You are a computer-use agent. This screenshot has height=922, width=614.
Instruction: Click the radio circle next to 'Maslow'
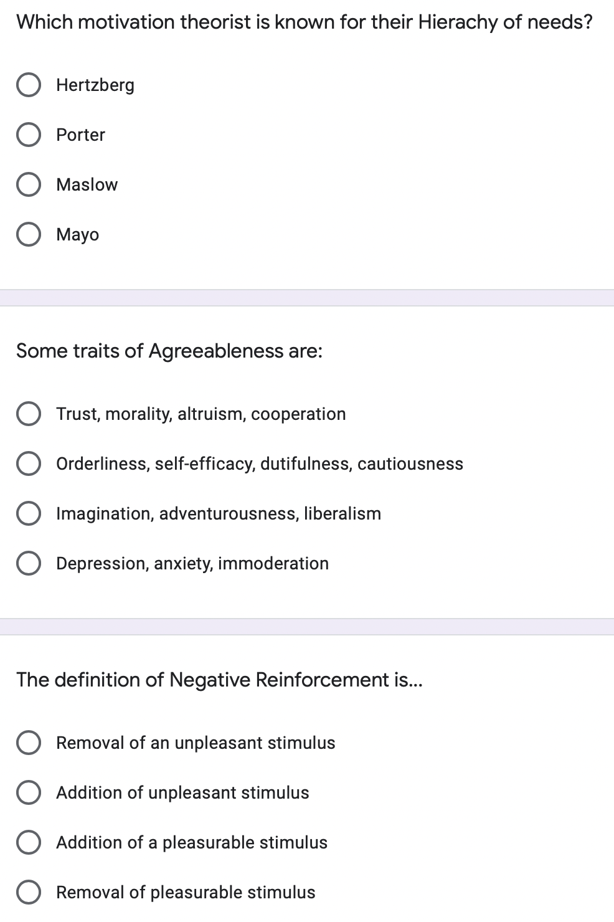point(29,184)
